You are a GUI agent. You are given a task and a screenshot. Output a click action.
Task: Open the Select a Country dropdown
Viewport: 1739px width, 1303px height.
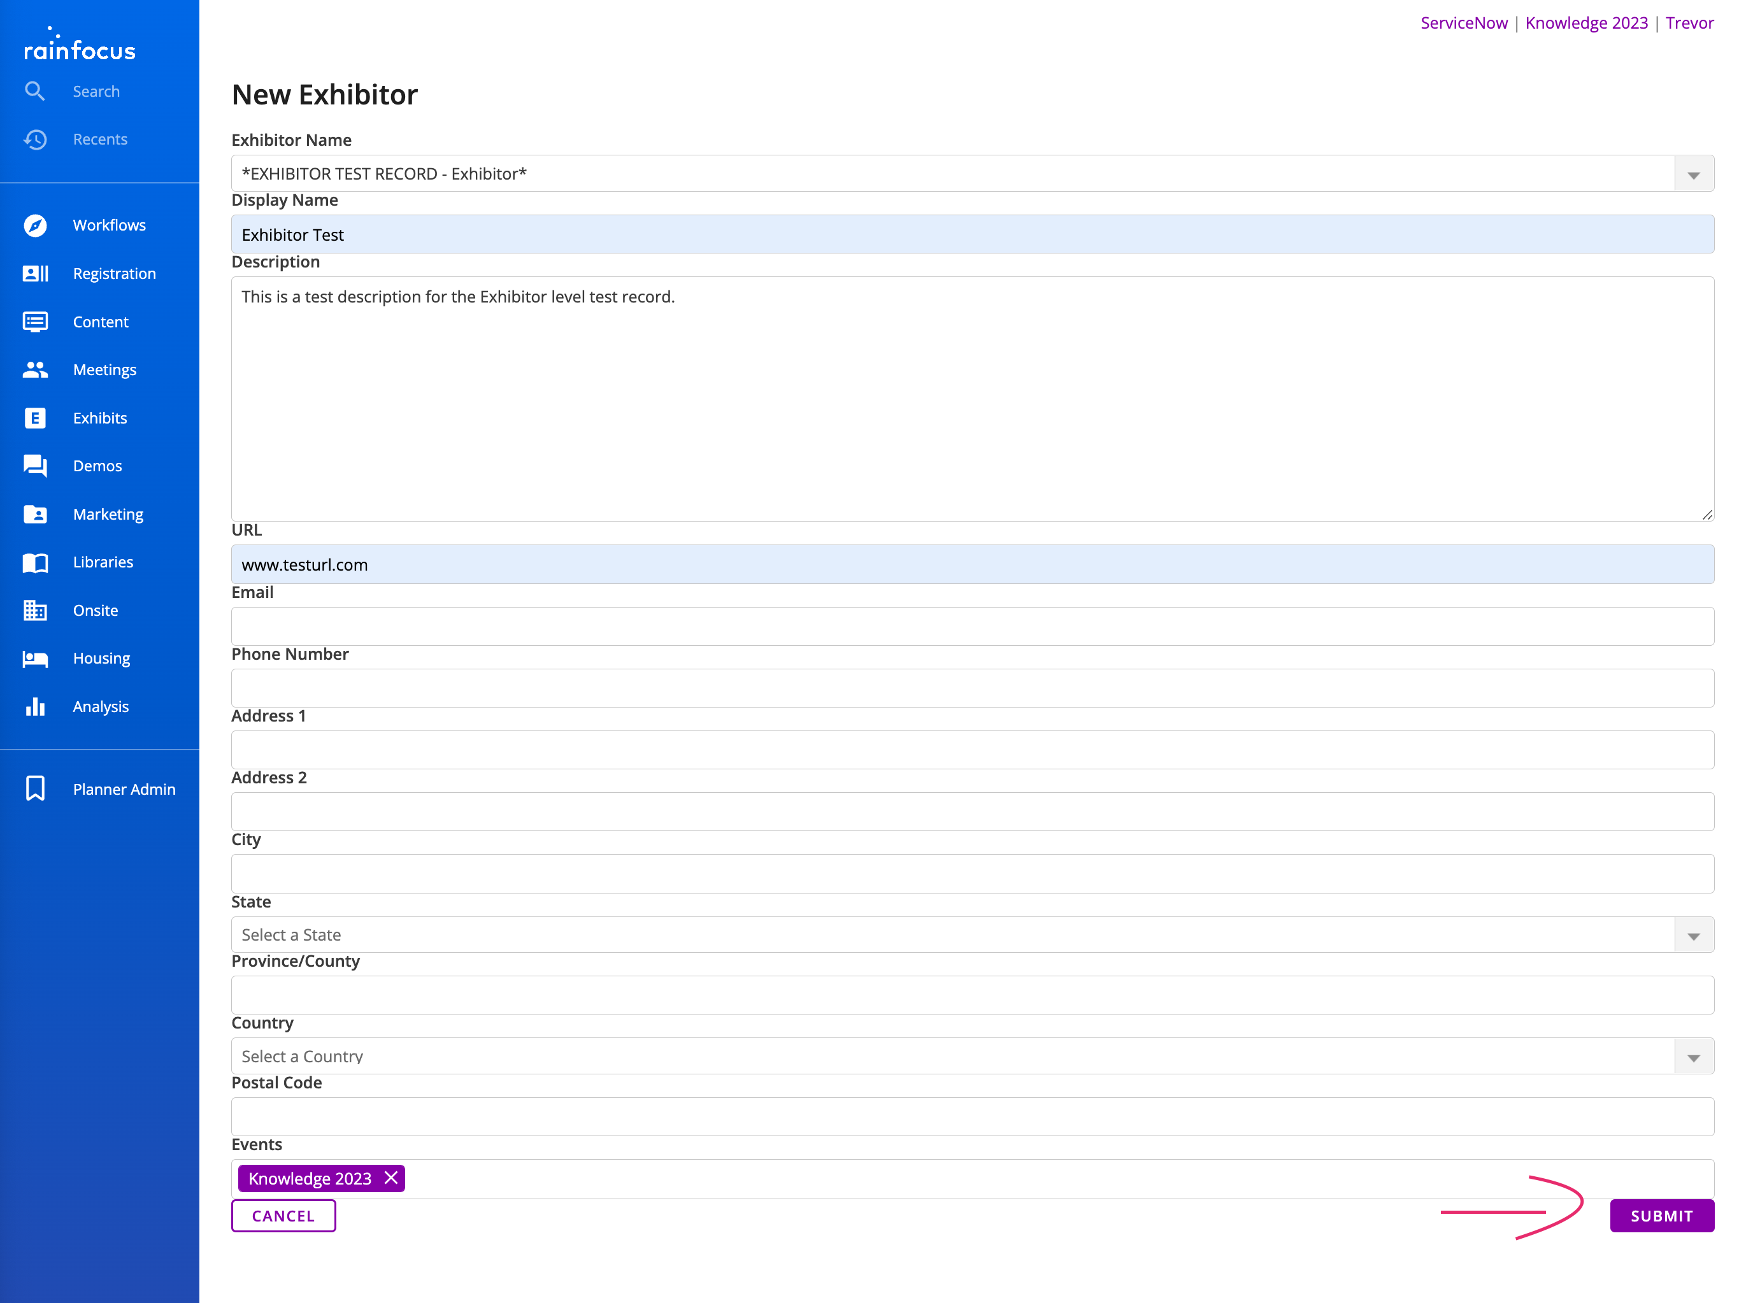1693,1057
